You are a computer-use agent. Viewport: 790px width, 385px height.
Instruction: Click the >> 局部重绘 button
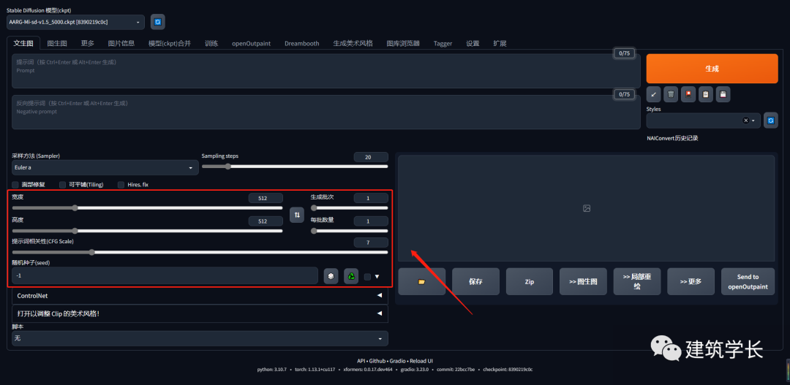(x=637, y=281)
